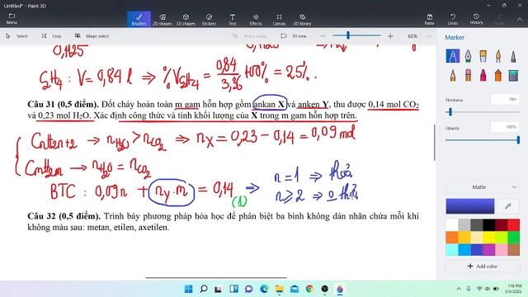Viewport: 528px width, 297px height.
Task: Switch to the 2D shapes tab
Action: tap(163, 19)
